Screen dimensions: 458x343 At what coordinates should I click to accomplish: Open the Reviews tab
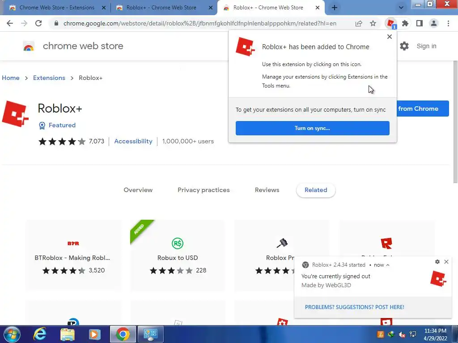click(x=267, y=190)
